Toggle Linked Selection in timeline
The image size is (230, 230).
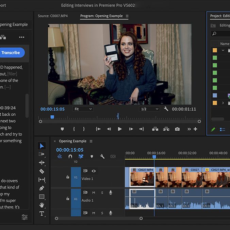pyautogui.click(x=81, y=157)
